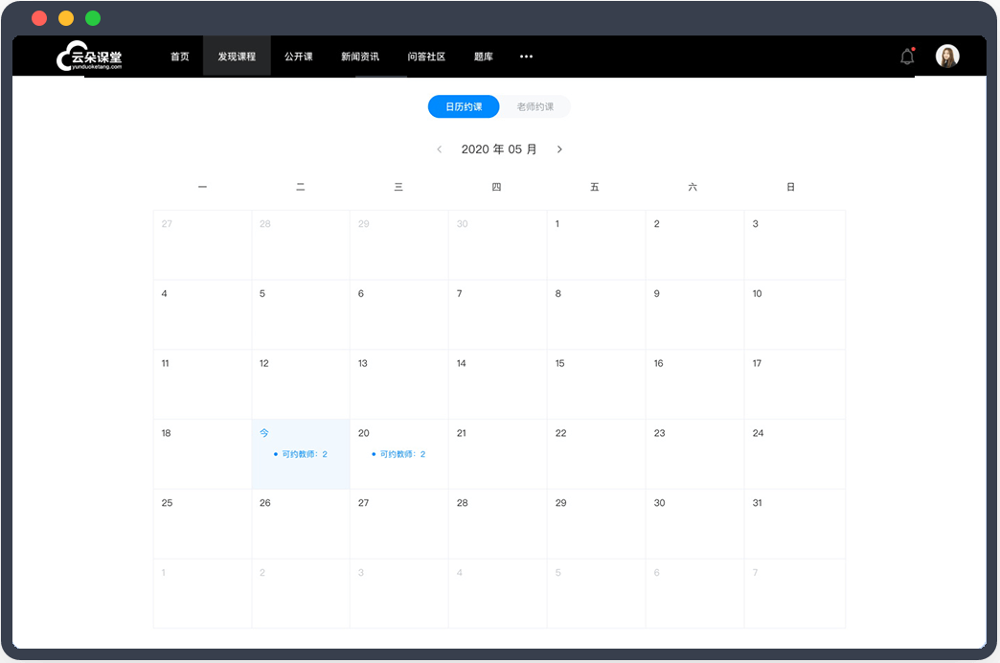Click the red macOS close button
The height and width of the screenshot is (663, 1000).
[x=39, y=18]
